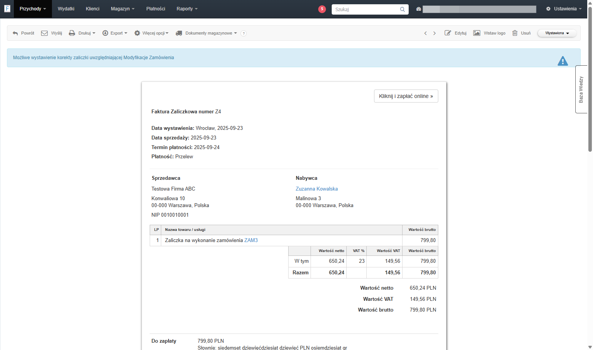The height and width of the screenshot is (350, 593).
Task: Open the Drukuj print dropdown
Action: coord(82,33)
